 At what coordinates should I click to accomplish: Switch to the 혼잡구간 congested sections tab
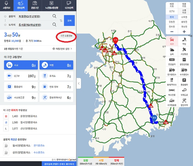pos(35,5)
